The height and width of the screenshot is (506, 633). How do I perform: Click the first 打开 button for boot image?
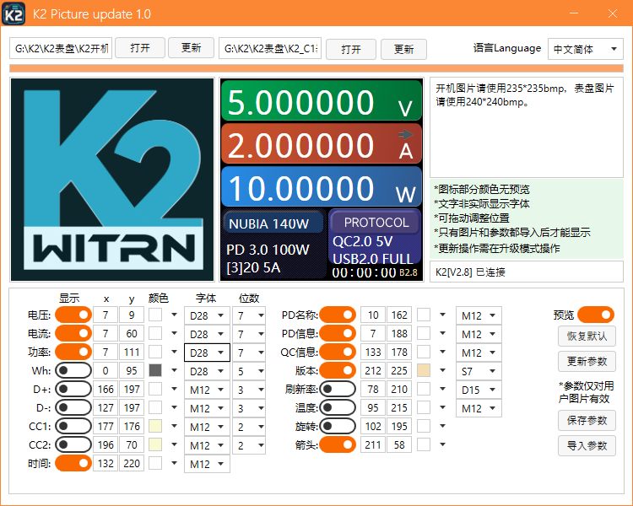(x=140, y=48)
